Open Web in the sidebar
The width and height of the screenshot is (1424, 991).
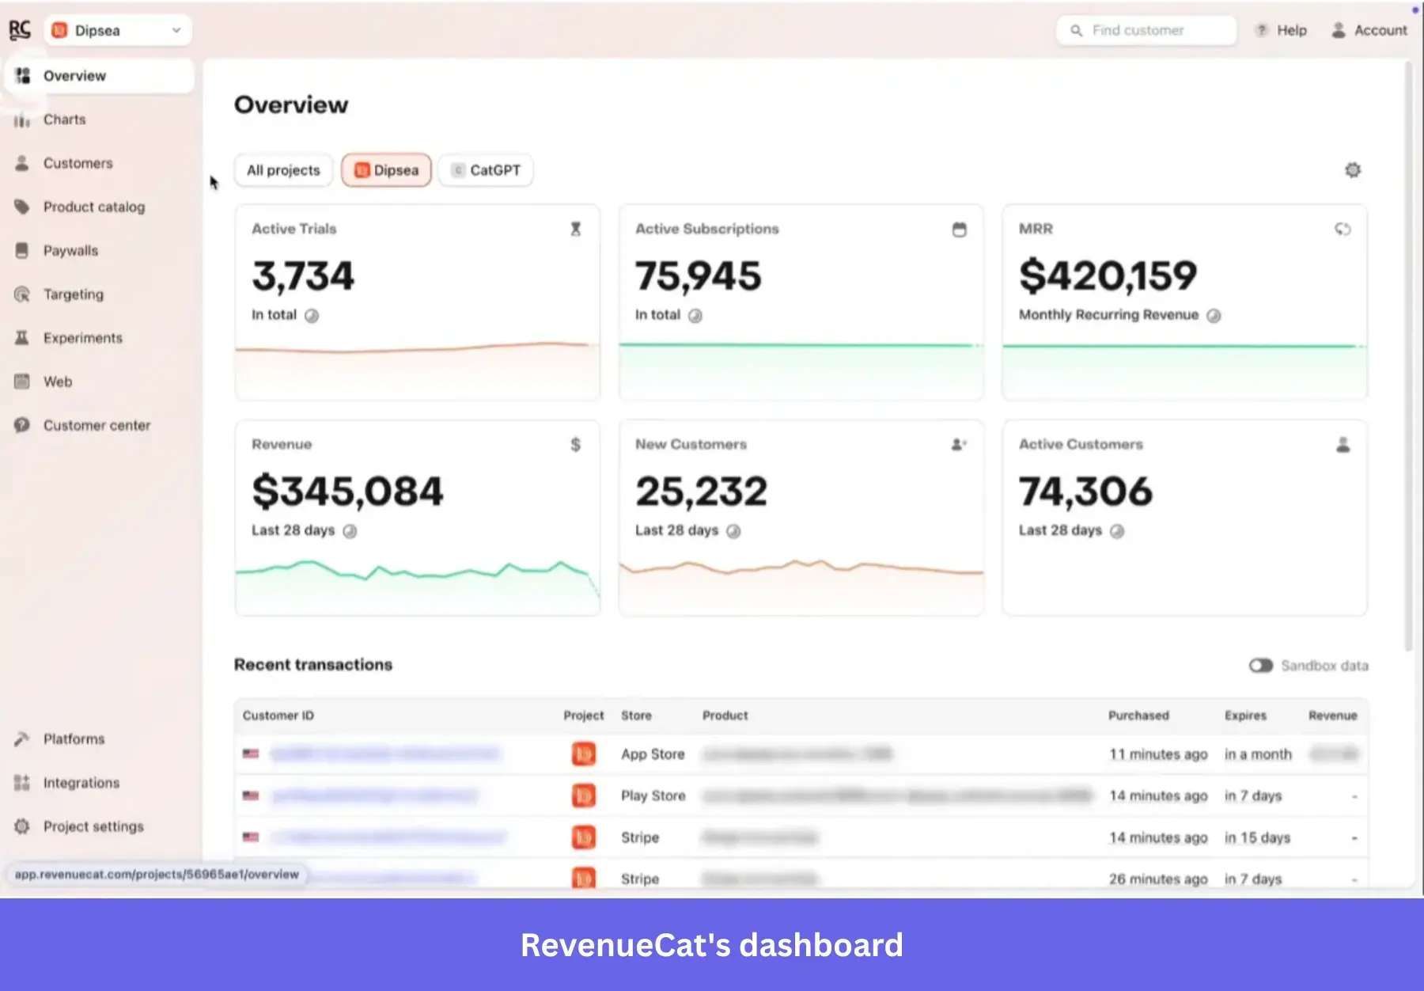coord(99,382)
